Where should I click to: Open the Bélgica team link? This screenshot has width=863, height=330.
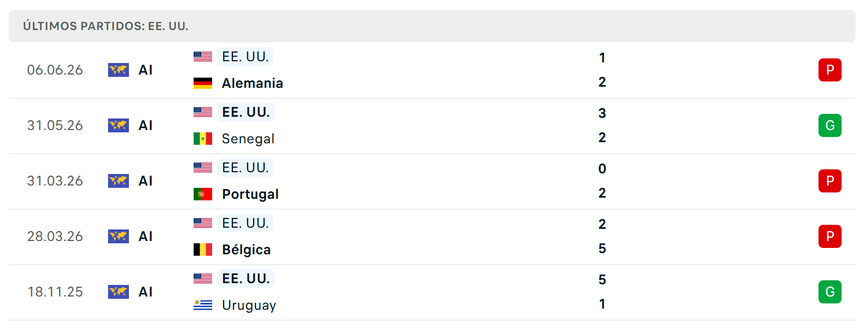tap(246, 250)
